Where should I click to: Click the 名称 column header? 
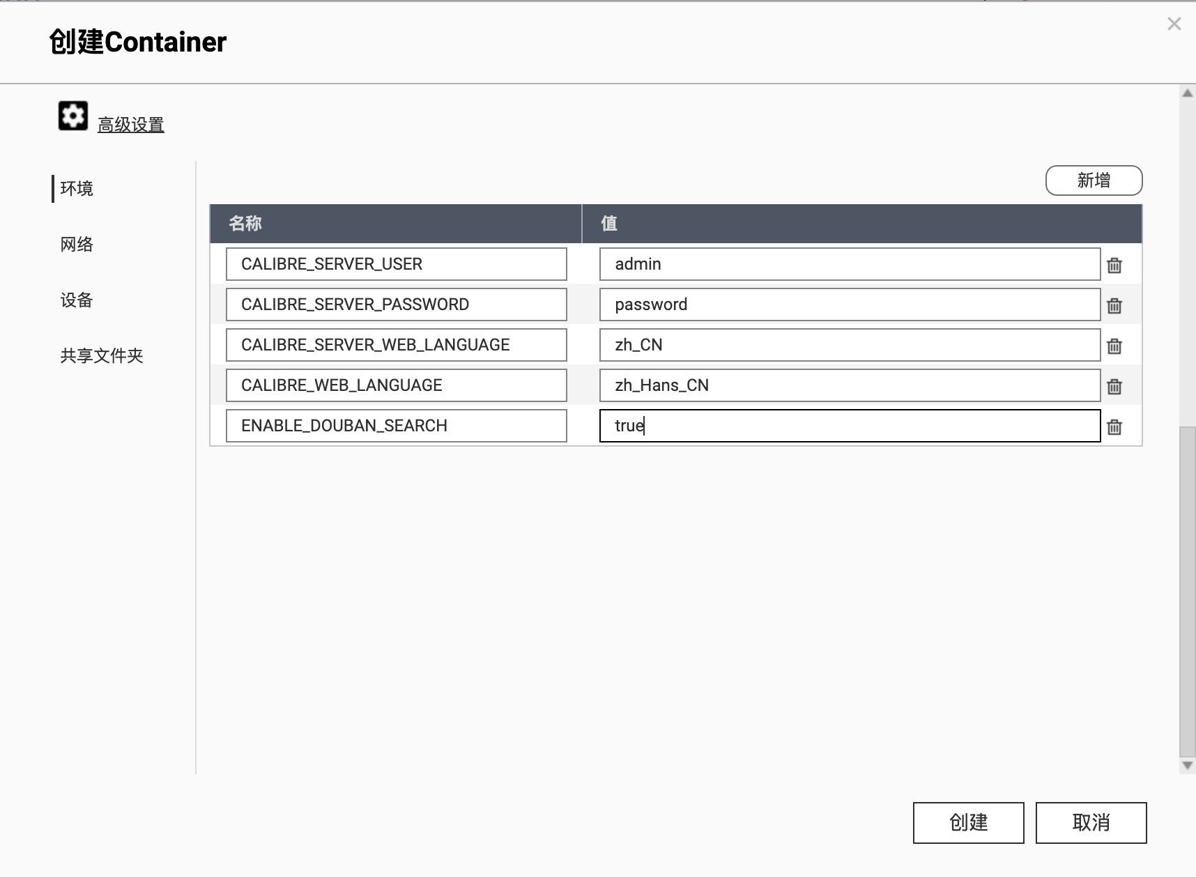[396, 224]
